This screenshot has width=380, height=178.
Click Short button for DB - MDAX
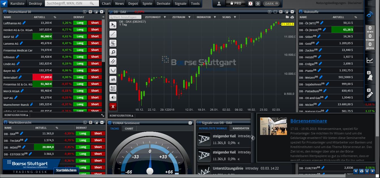click(x=98, y=147)
